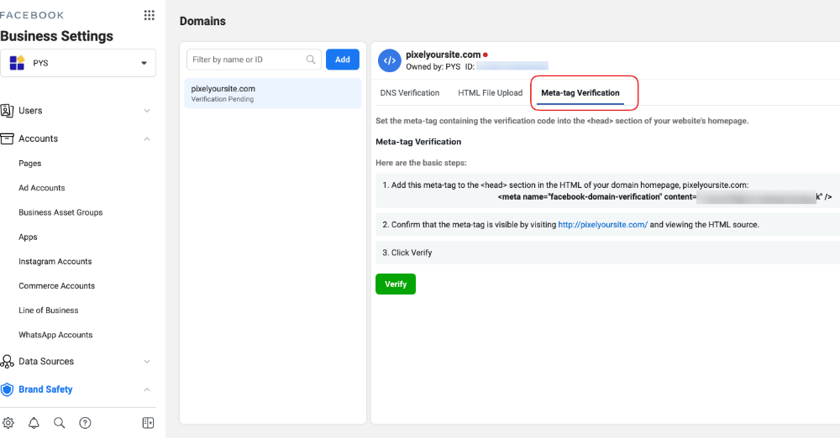Click the blue Add button
Screen dimensions: 840x438
click(343, 60)
